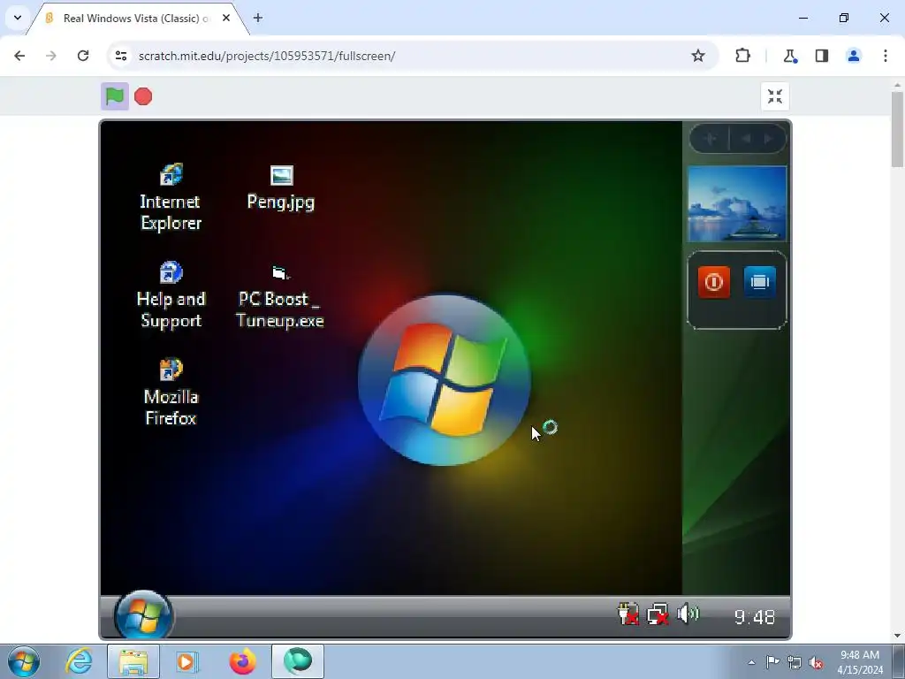
Task: Open the Internet Explorer desktop shortcut
Action: click(x=171, y=197)
